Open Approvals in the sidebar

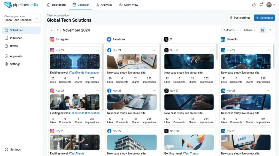[x=21, y=56]
